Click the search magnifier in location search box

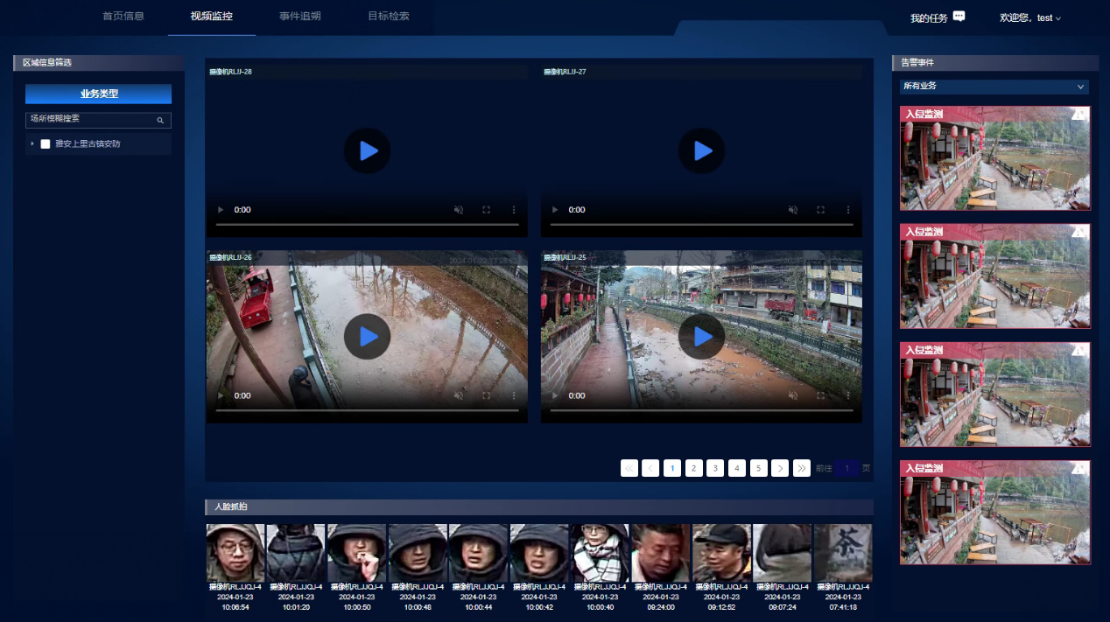[160, 120]
